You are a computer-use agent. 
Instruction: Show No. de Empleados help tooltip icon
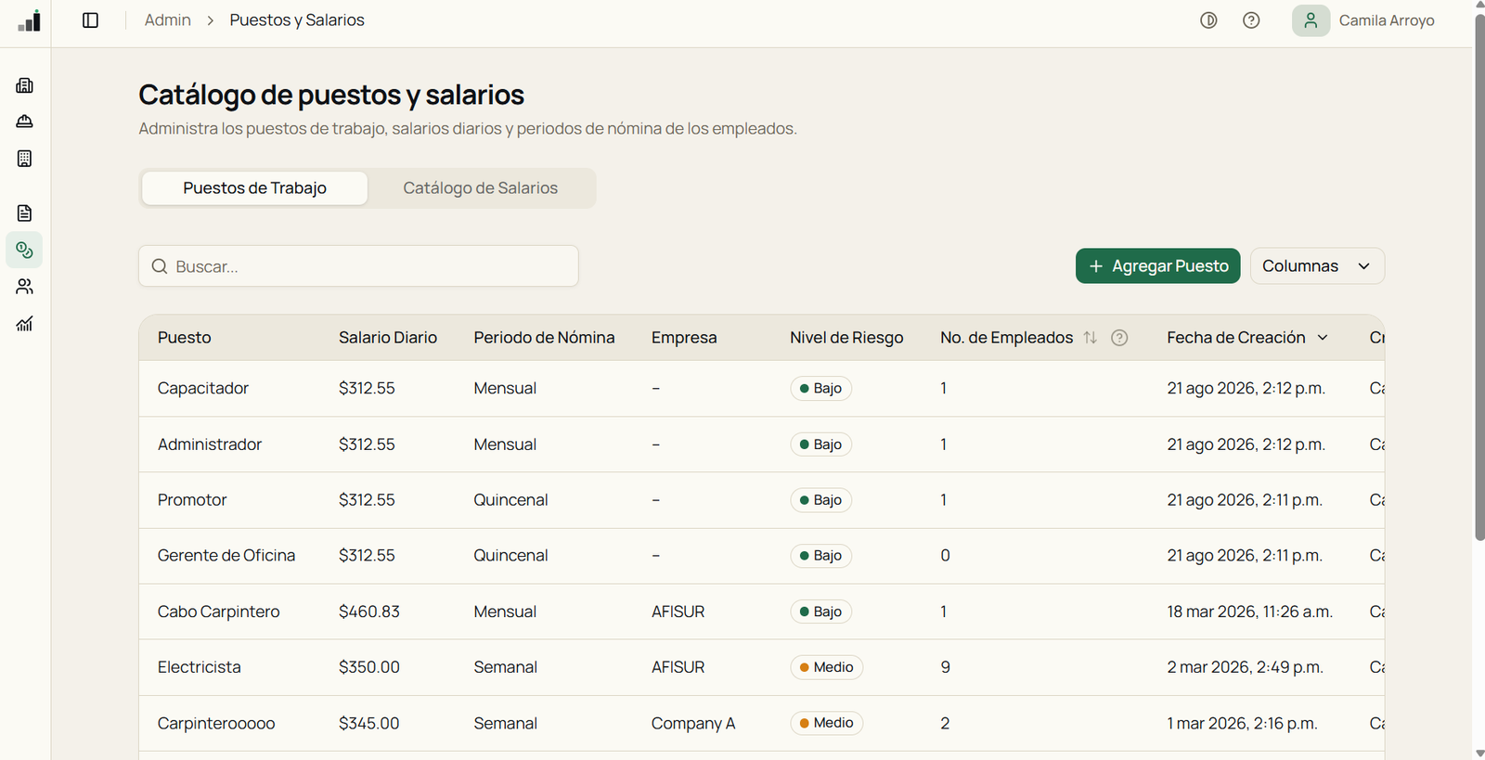pyautogui.click(x=1119, y=338)
